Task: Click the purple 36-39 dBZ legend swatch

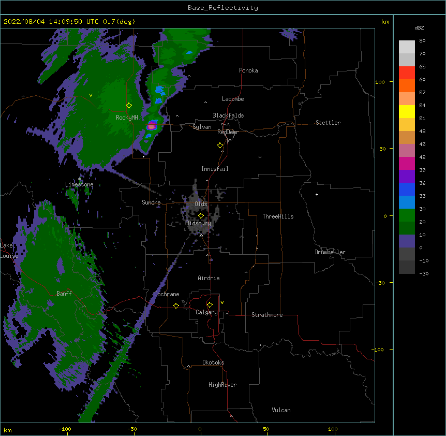Action: 407,176
